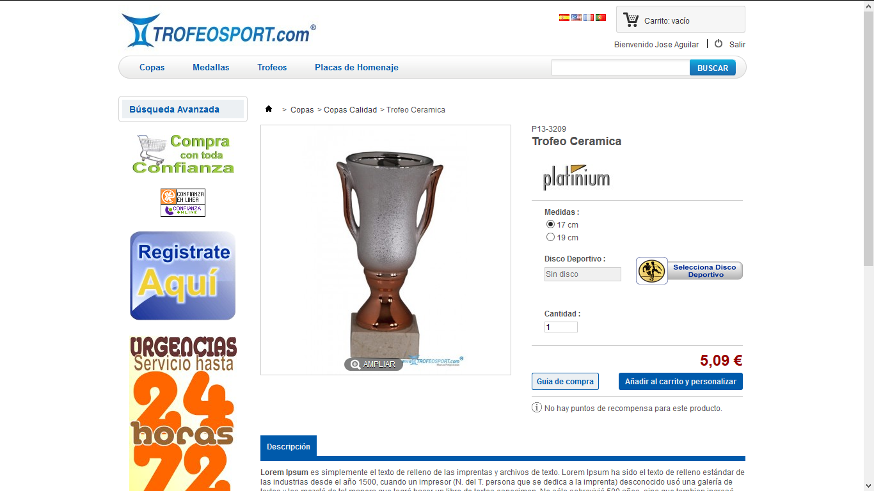
Task: Click the Copas Calidad breadcrumb link
Action: coord(350,110)
